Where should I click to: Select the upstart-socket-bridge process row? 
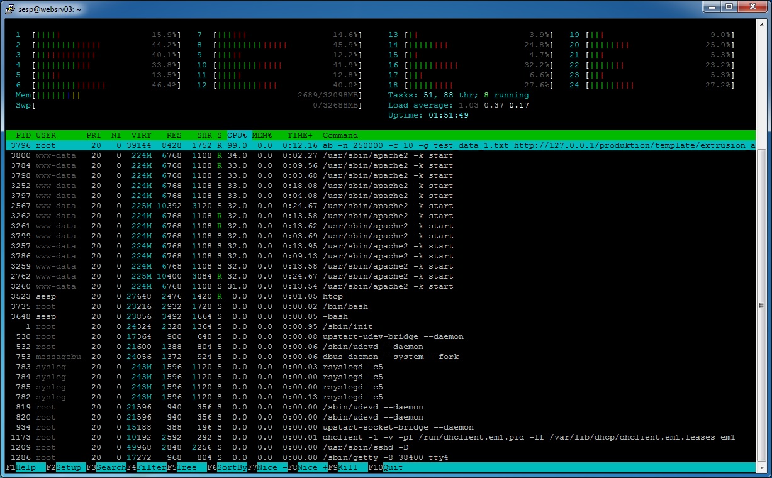point(380,427)
